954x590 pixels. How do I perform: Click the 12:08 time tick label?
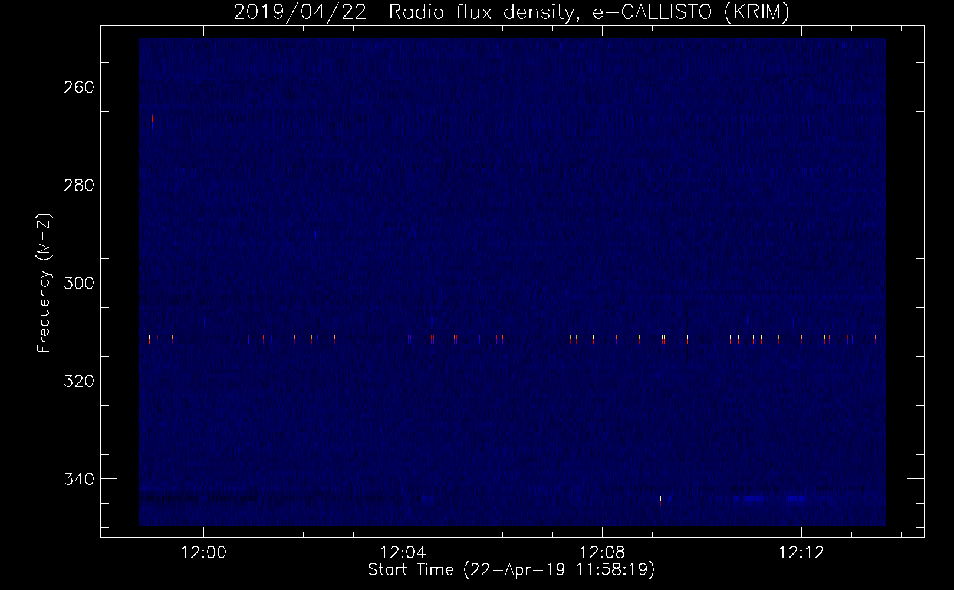602,553
